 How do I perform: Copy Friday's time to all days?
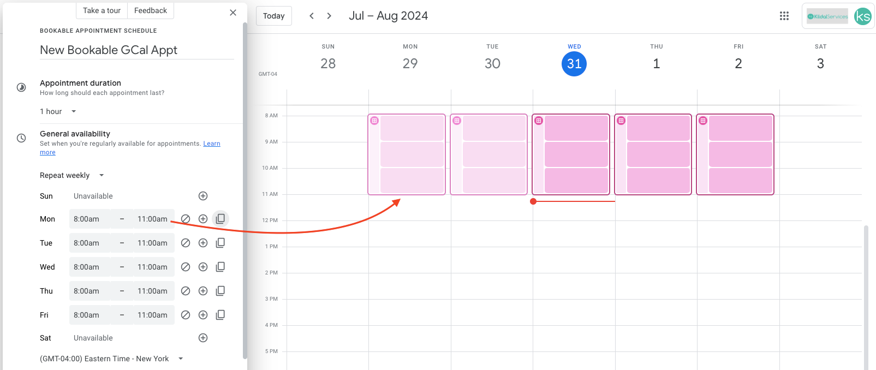tap(221, 315)
